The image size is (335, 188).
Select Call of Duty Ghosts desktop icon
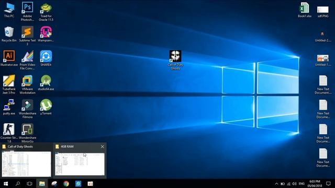(175, 60)
